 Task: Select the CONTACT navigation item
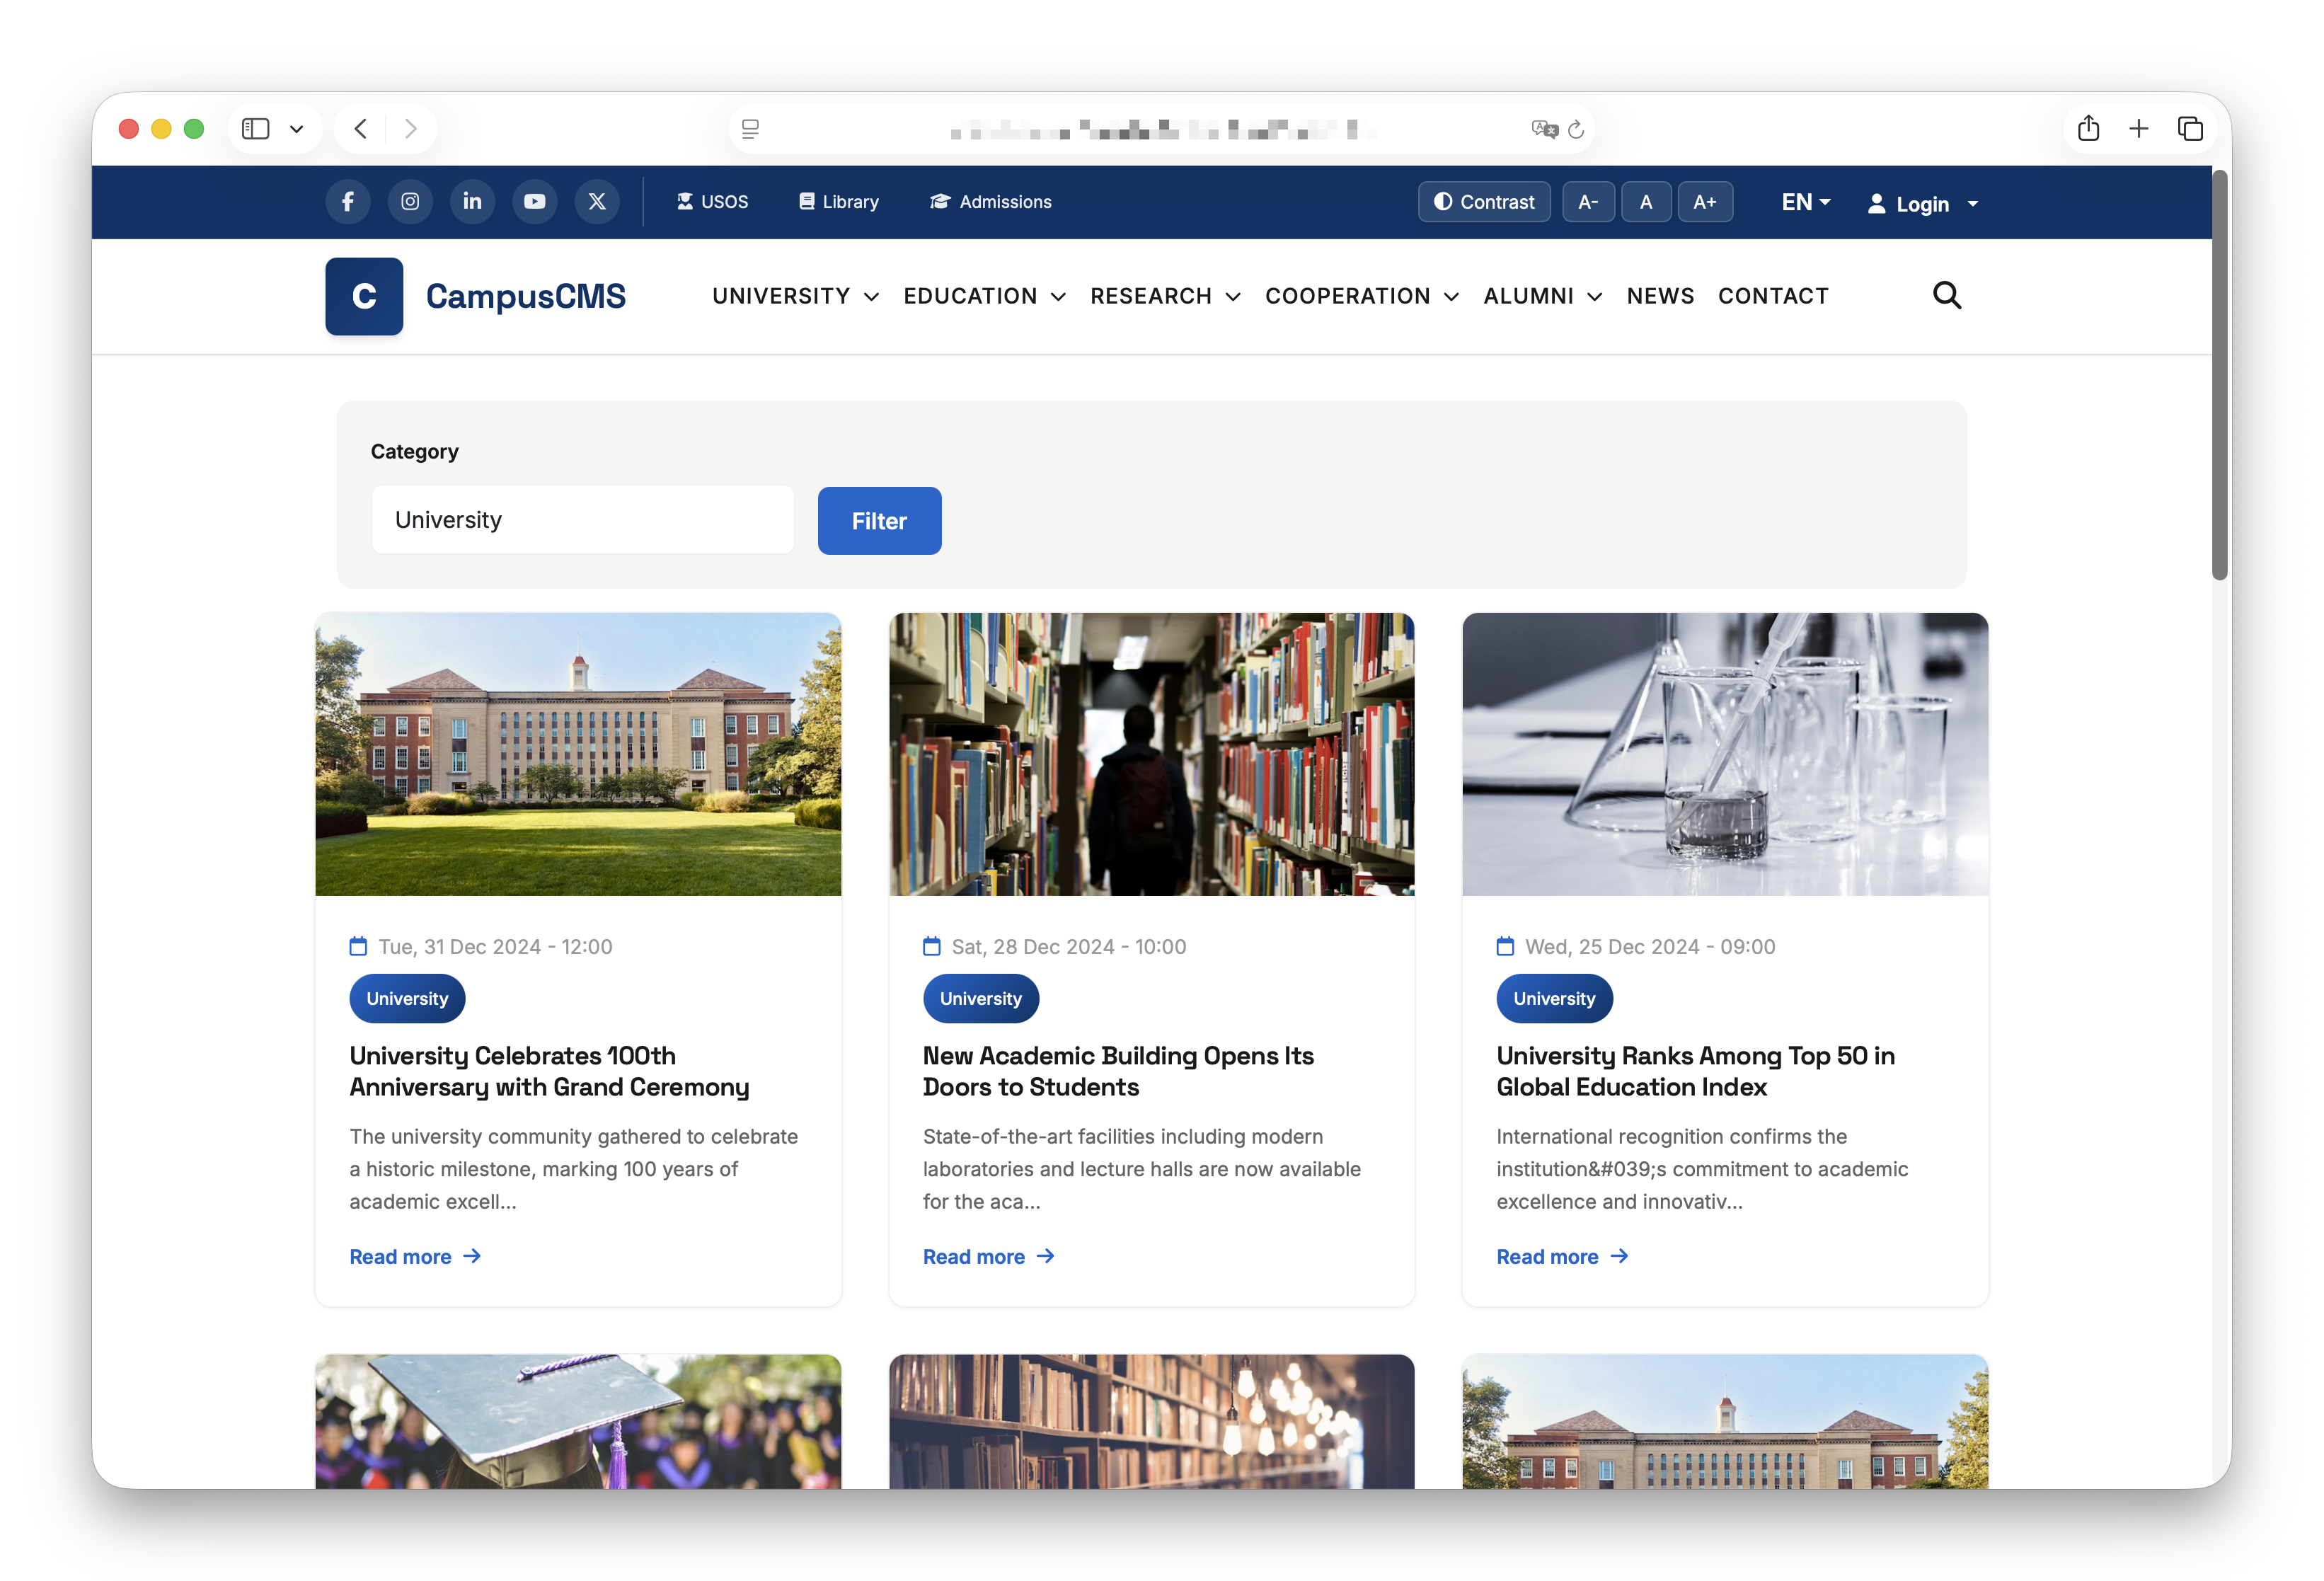click(x=1773, y=296)
